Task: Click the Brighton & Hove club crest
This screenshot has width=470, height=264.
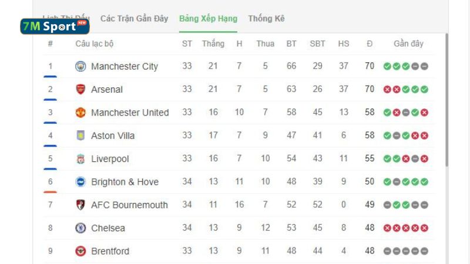Action: click(x=80, y=182)
